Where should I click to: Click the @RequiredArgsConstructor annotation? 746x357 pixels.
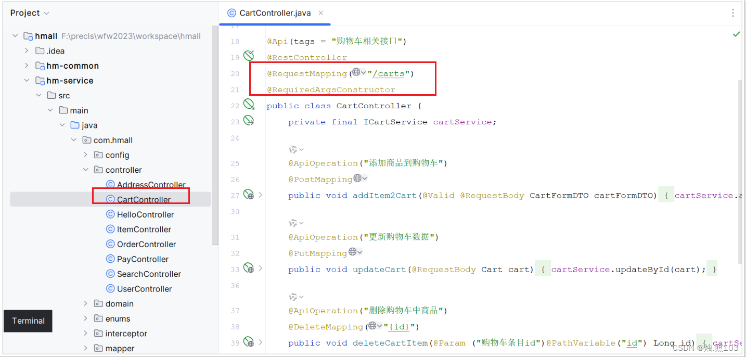(331, 90)
